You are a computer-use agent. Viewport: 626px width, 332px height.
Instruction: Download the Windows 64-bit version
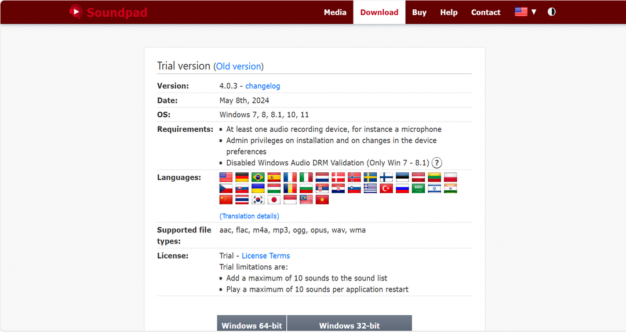[252, 325]
